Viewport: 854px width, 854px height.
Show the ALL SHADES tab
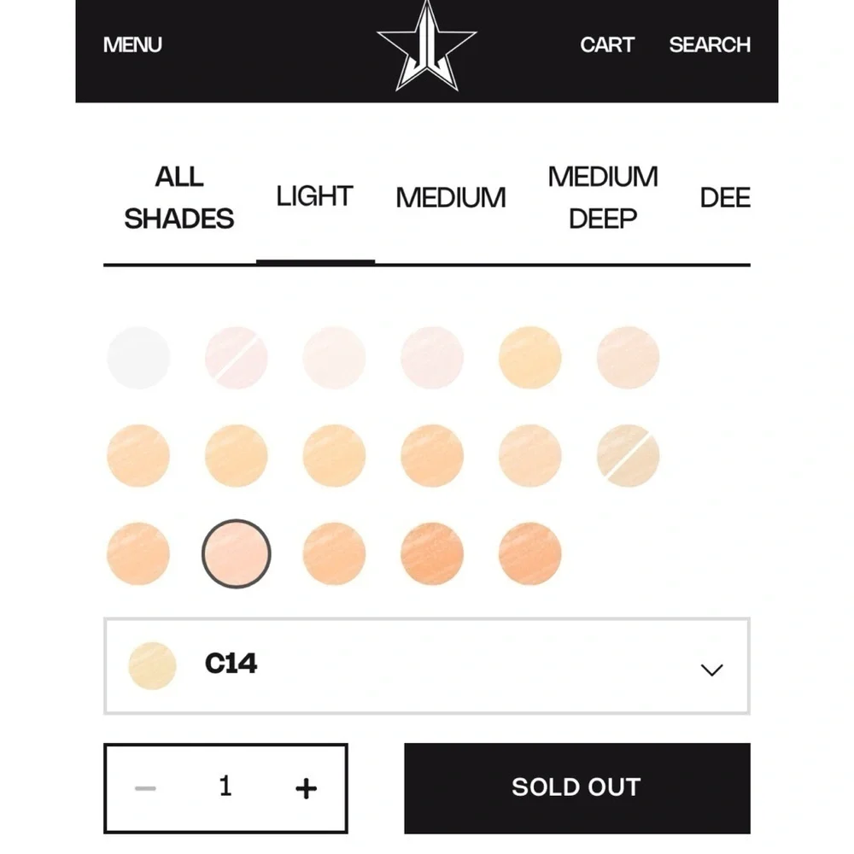[178, 197]
